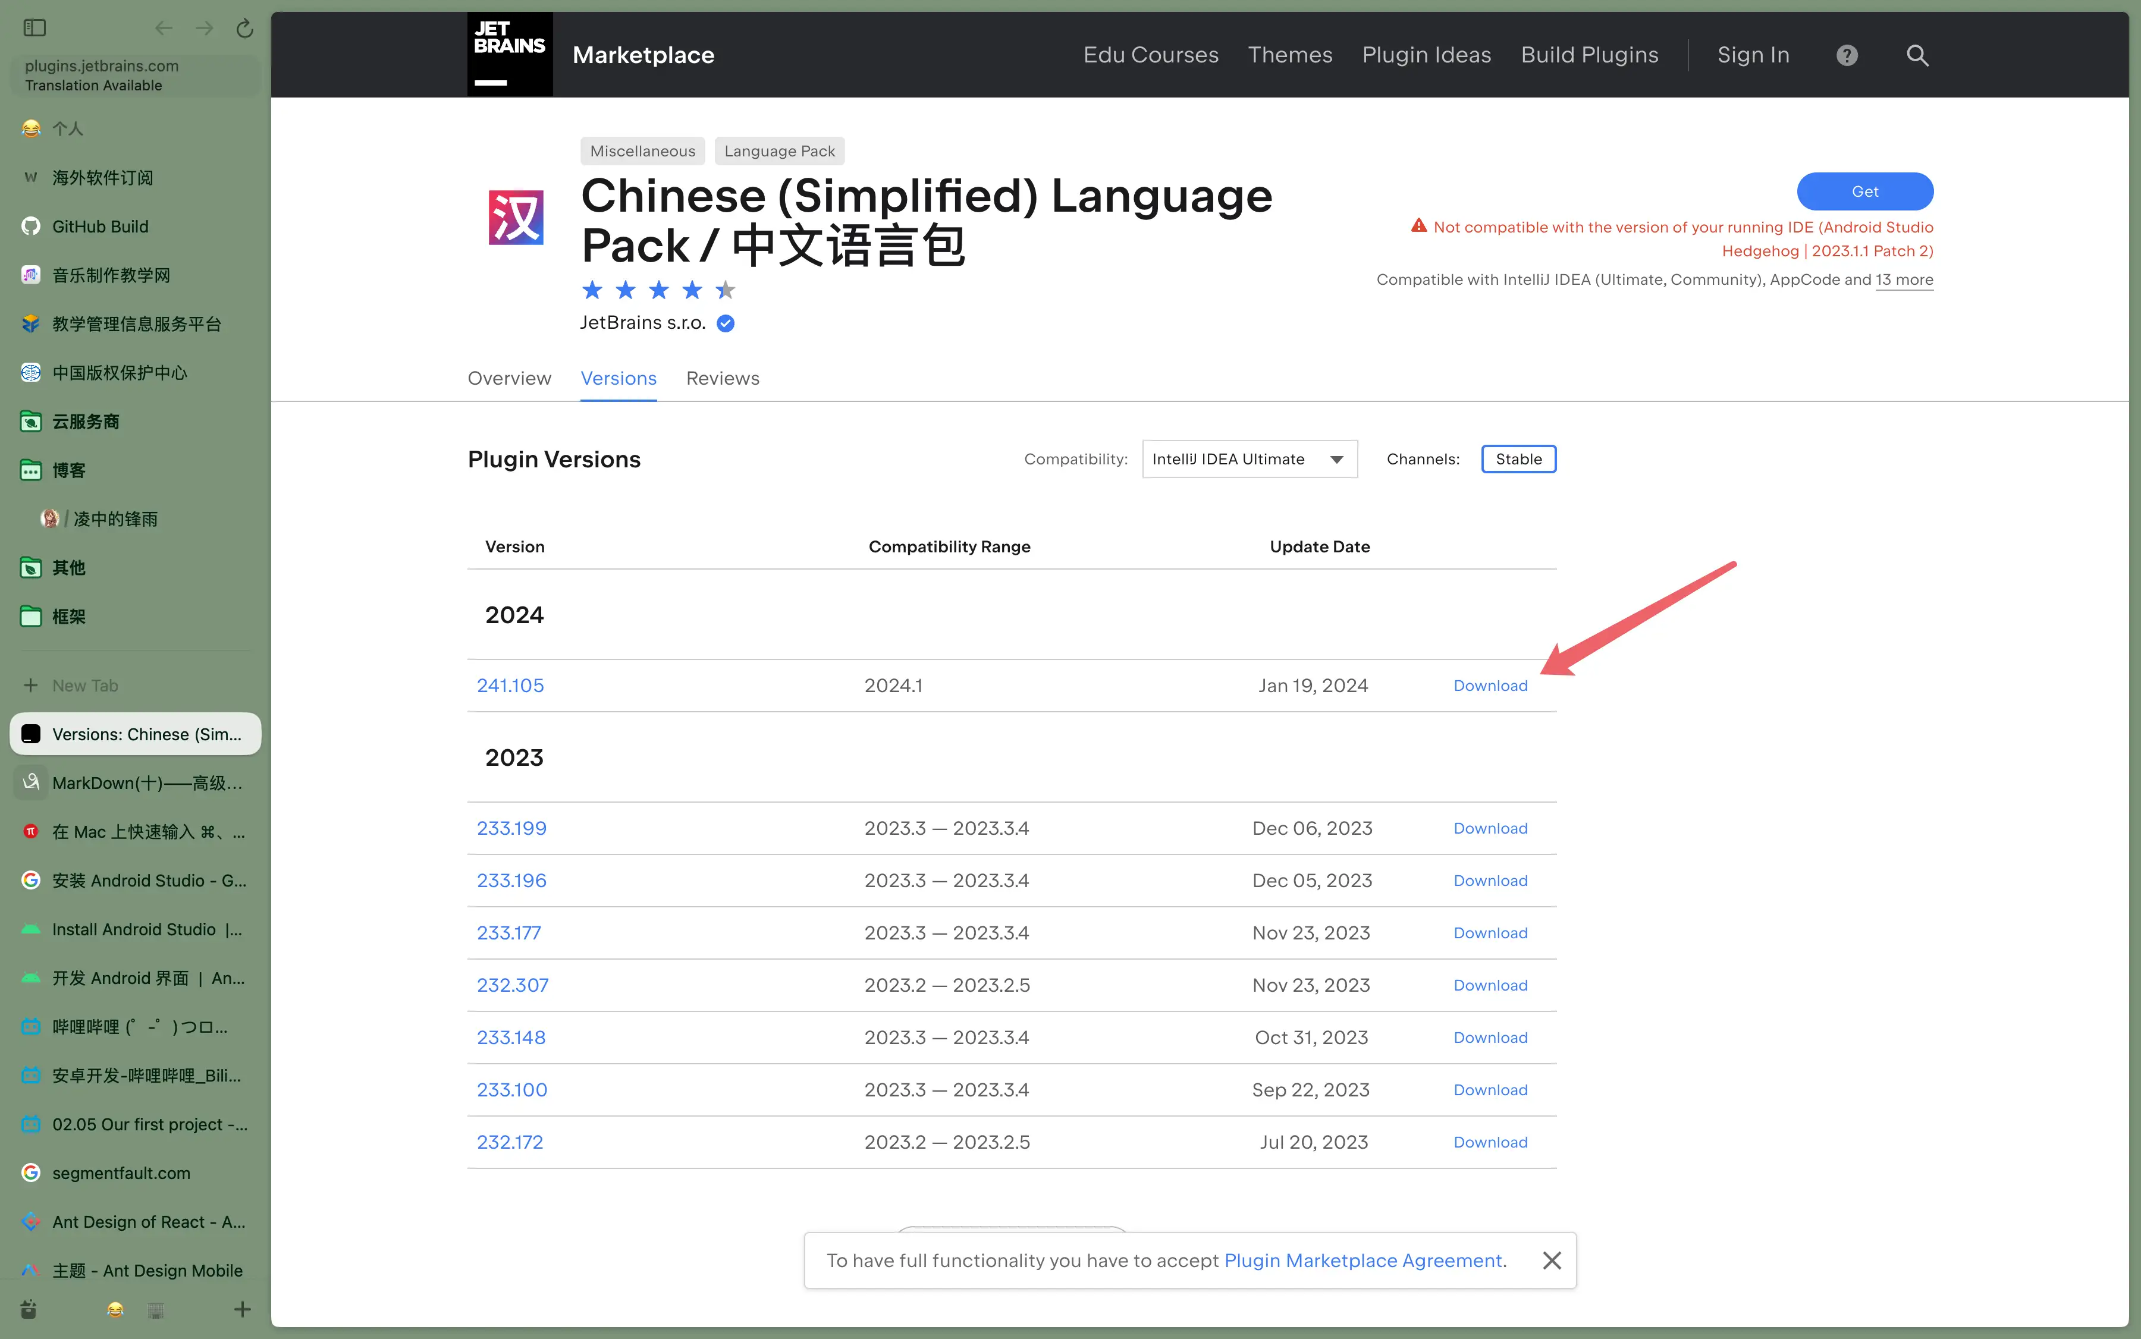Click Sign In
Viewport: 2141px width, 1339px height.
click(1753, 55)
